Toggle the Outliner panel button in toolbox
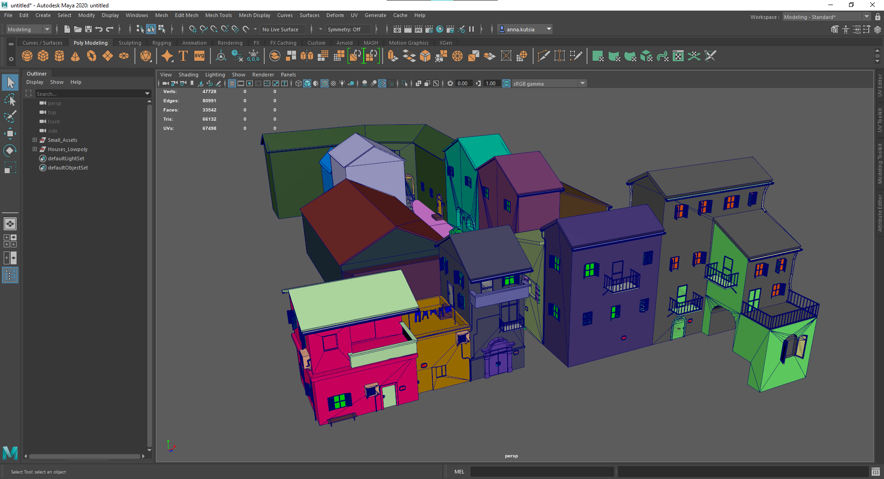 10,275
